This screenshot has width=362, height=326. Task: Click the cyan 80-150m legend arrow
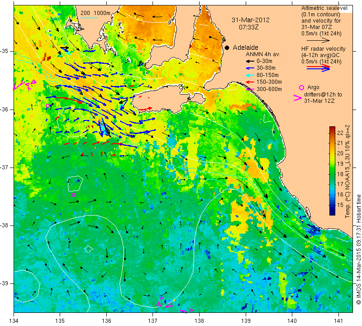point(250,75)
